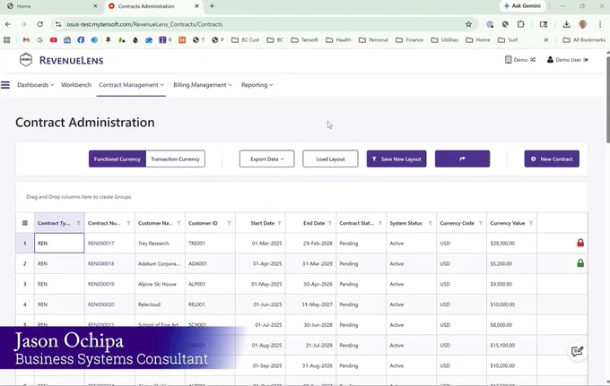Filter the Start Date column
Viewport: 610px width, 386px height.
click(279, 223)
